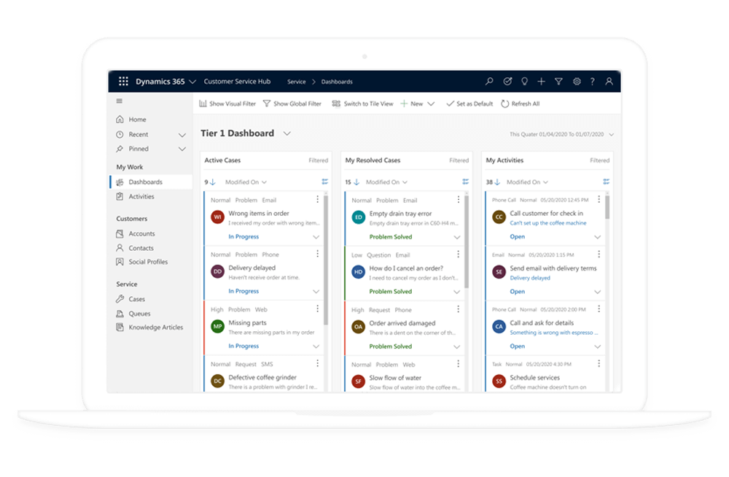
Task: Click the ED avatar on Empty drain tray case
Action: [x=359, y=217]
